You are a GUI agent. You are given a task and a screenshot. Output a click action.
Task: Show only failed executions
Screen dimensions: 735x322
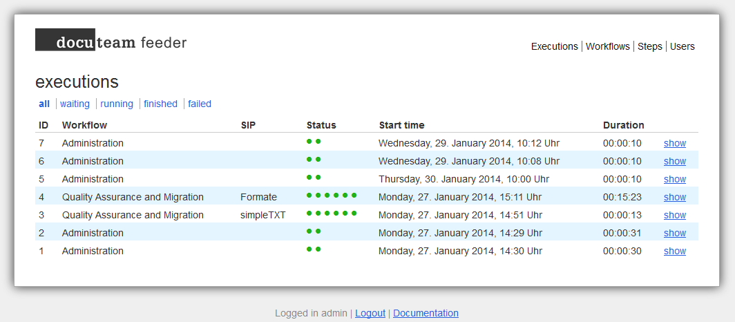click(200, 104)
